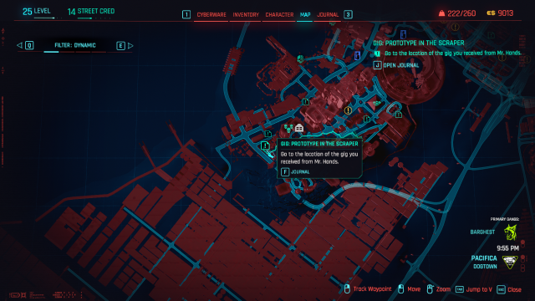
Task: Select the tracked gig marker beside tooltip
Action: click(265, 145)
